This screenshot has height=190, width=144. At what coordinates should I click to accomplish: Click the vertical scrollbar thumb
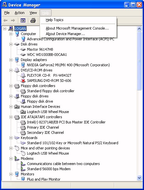click(139, 61)
